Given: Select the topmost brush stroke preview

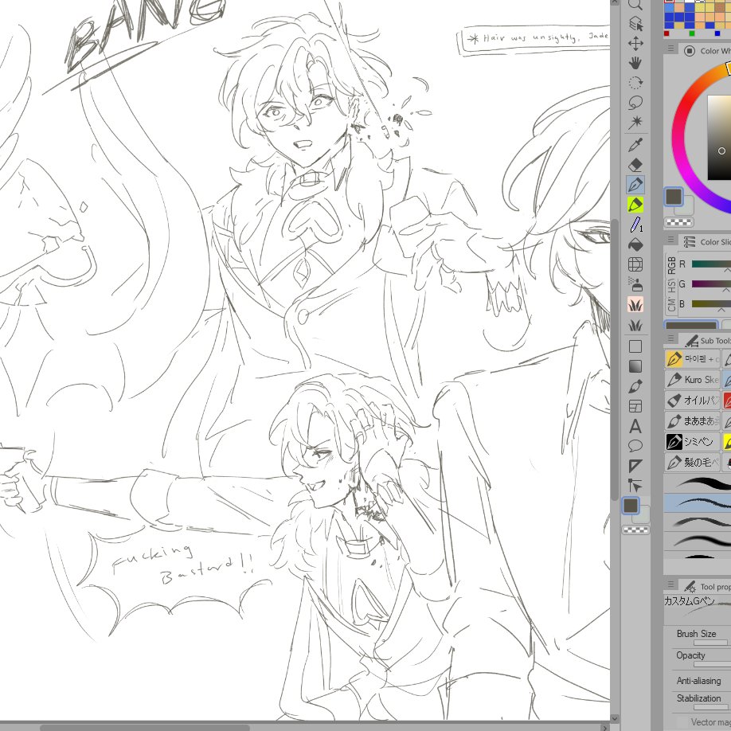Looking at the screenshot, I should [x=698, y=483].
